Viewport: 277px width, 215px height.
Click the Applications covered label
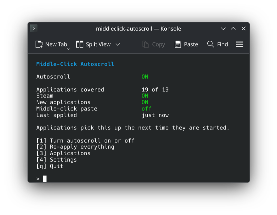coord(70,90)
